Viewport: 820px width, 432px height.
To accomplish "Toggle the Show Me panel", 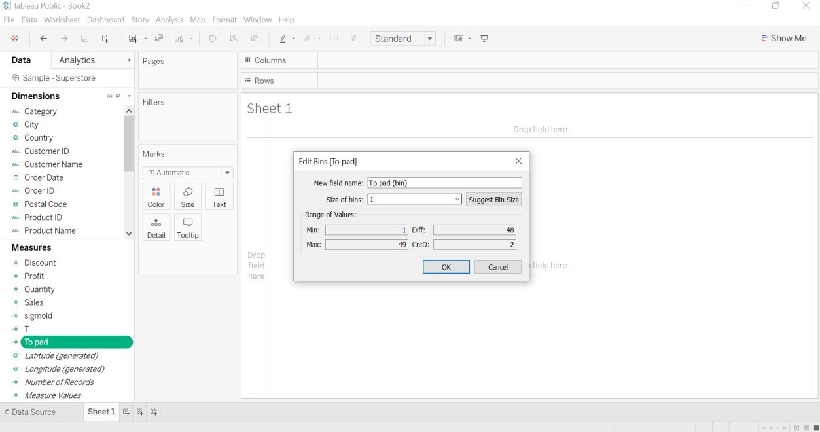I will [x=783, y=39].
